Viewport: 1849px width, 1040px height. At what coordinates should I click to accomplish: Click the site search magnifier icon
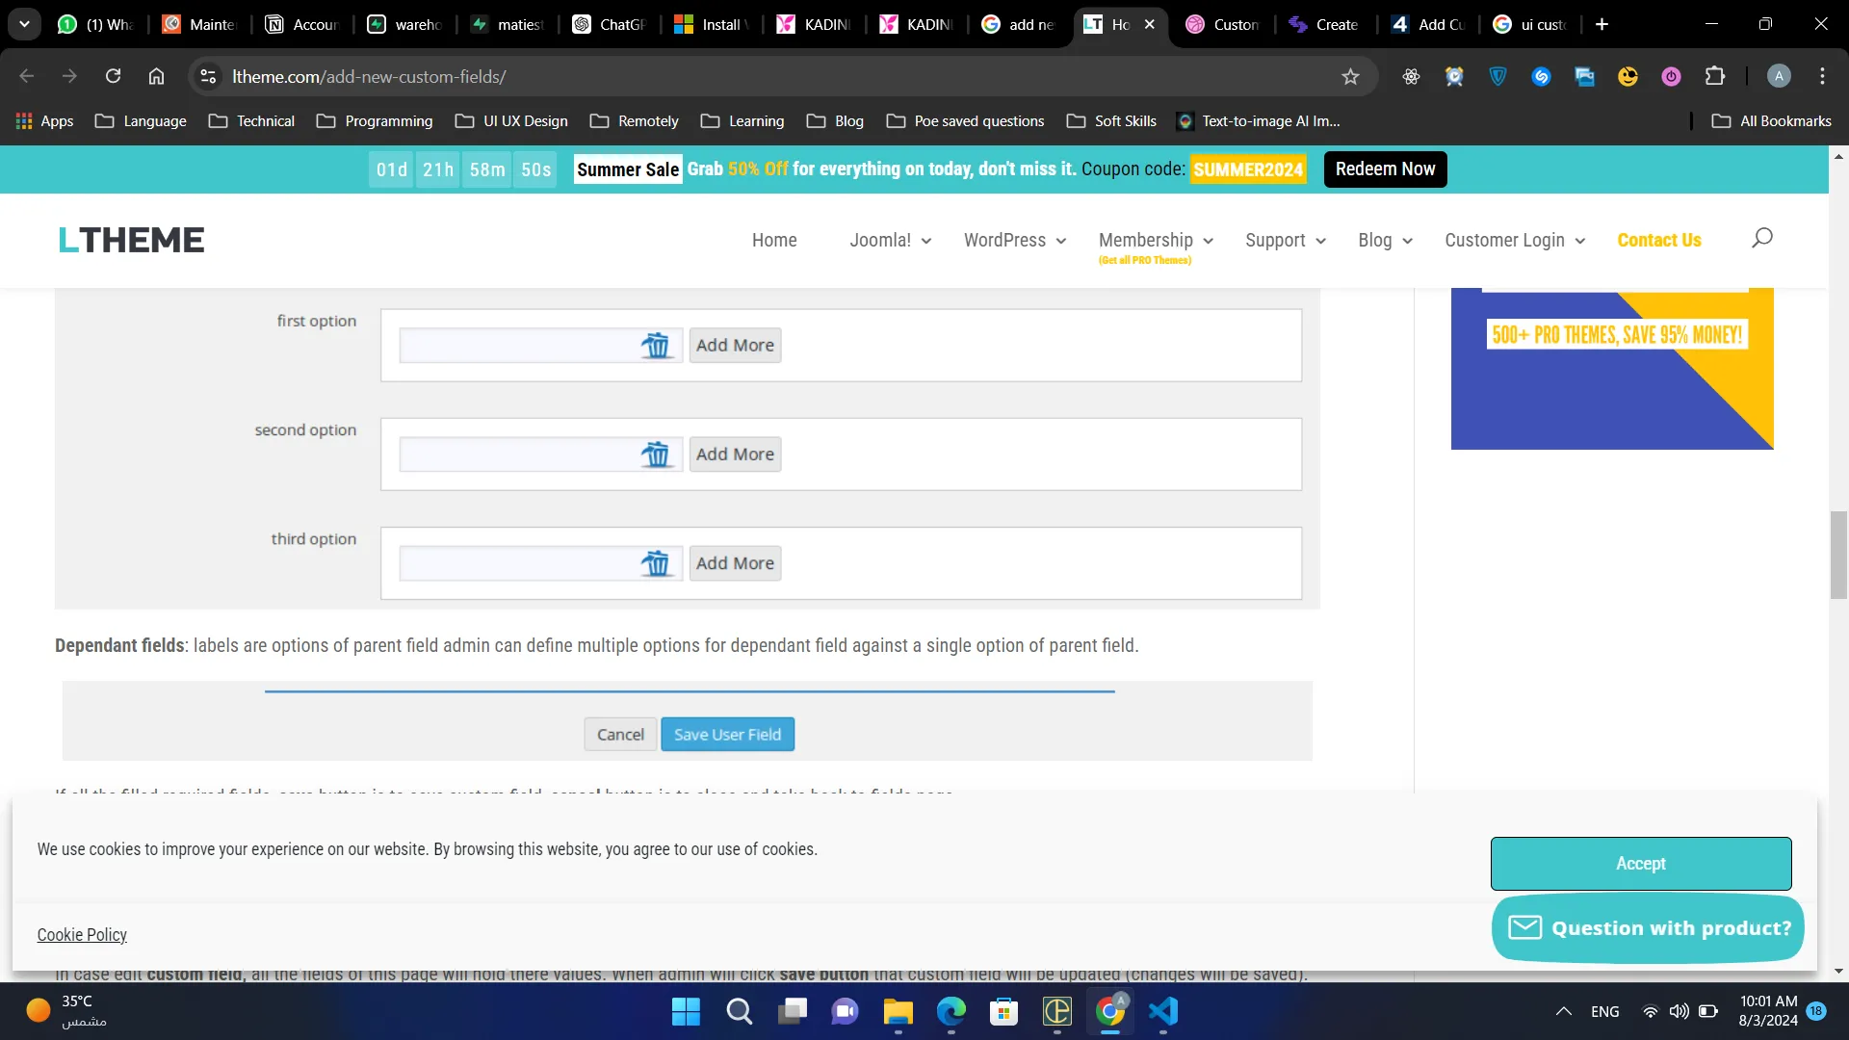click(1761, 238)
